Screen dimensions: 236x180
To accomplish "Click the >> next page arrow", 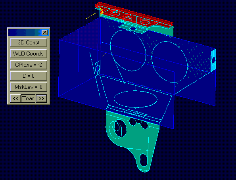I will [42, 98].
